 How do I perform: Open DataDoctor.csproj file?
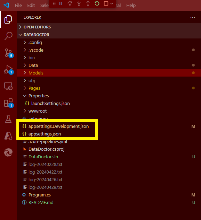pyautogui.click(x=108, y=149)
